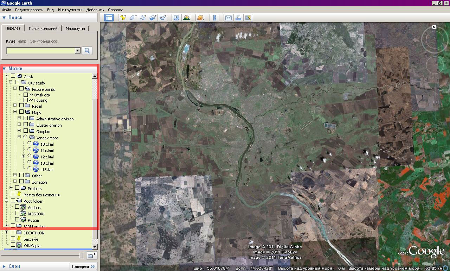Open the Инструменты menu
Screen dimensions: 450x271
pyautogui.click(x=70, y=10)
